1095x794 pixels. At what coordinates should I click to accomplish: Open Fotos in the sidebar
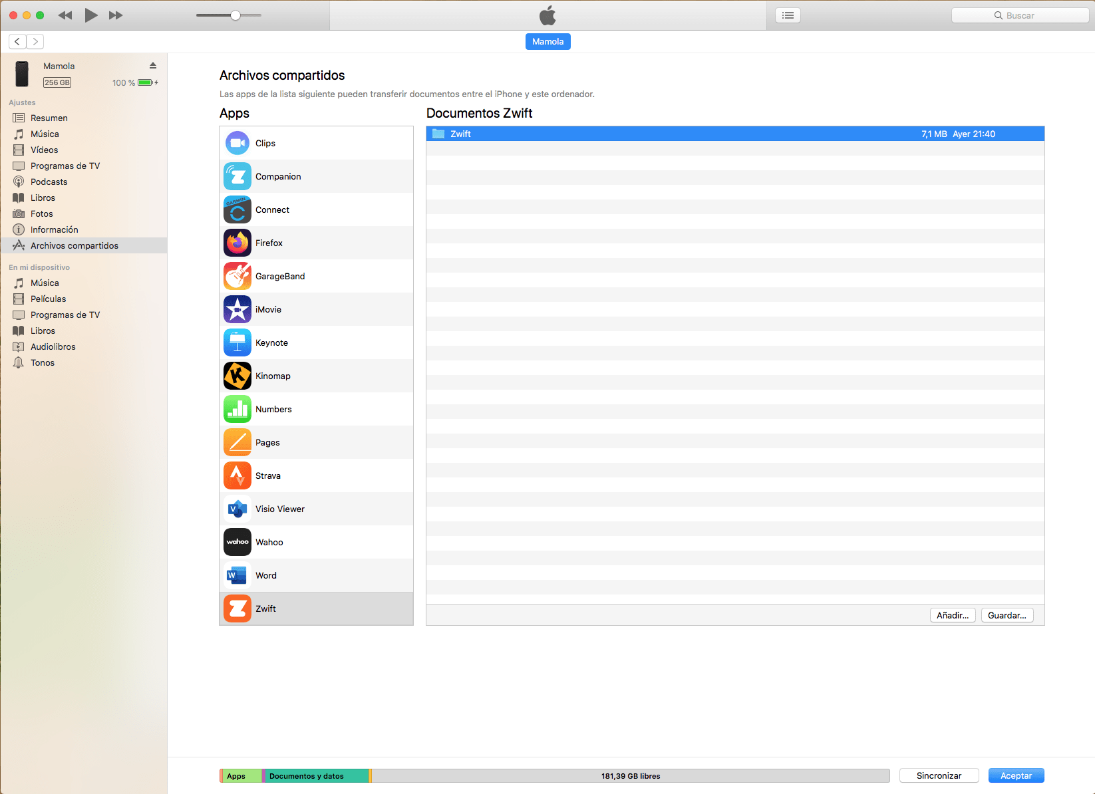pos(84,213)
